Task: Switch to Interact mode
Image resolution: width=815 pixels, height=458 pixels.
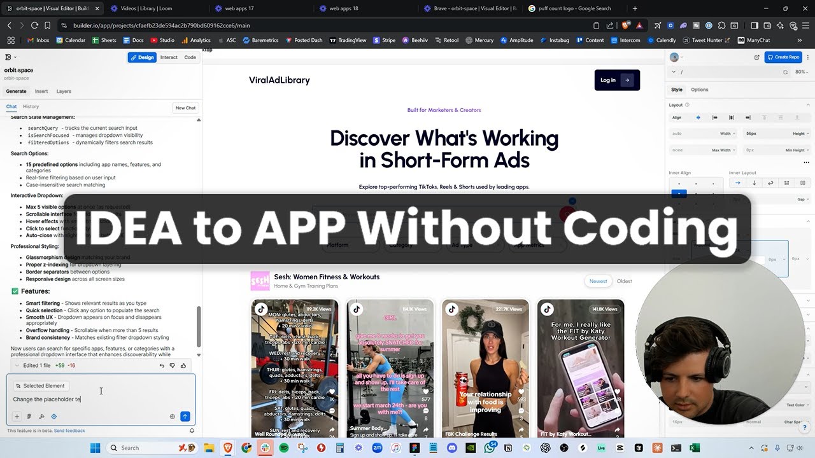Action: pos(169,57)
